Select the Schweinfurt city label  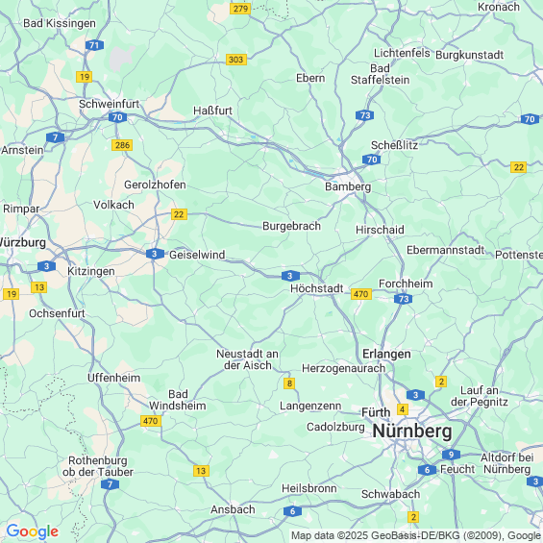110,104
